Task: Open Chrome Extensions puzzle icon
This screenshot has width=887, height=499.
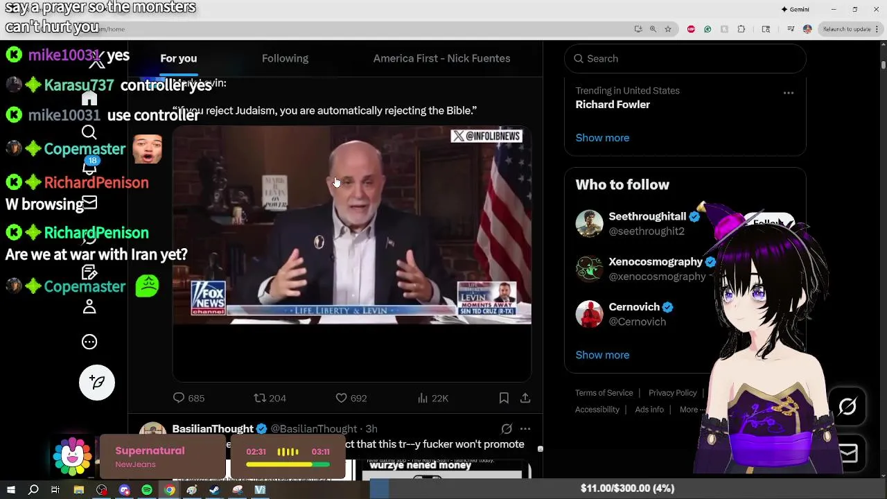Action: click(x=741, y=29)
